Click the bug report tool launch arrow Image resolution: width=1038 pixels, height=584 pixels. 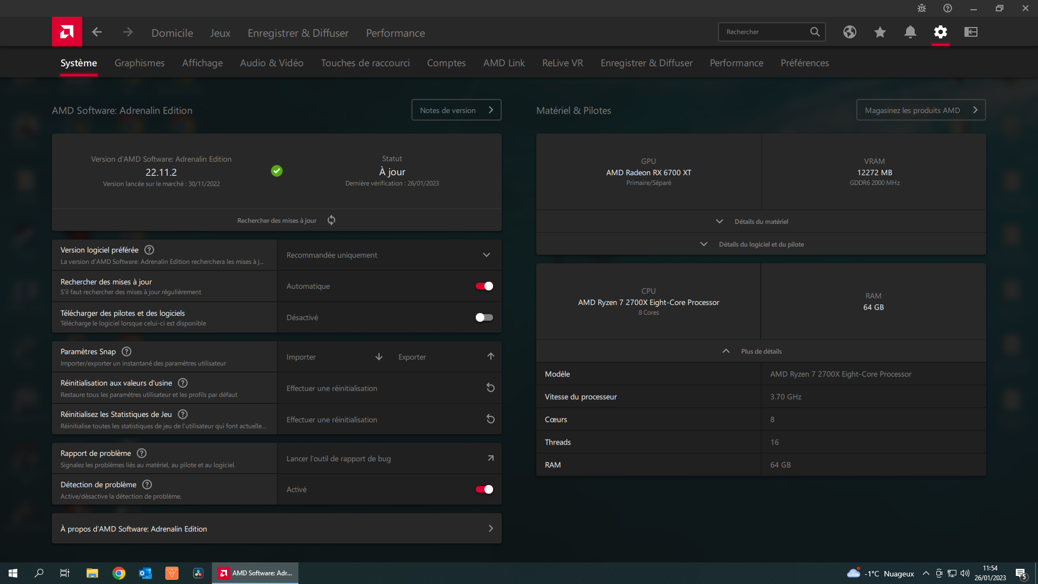tap(490, 458)
